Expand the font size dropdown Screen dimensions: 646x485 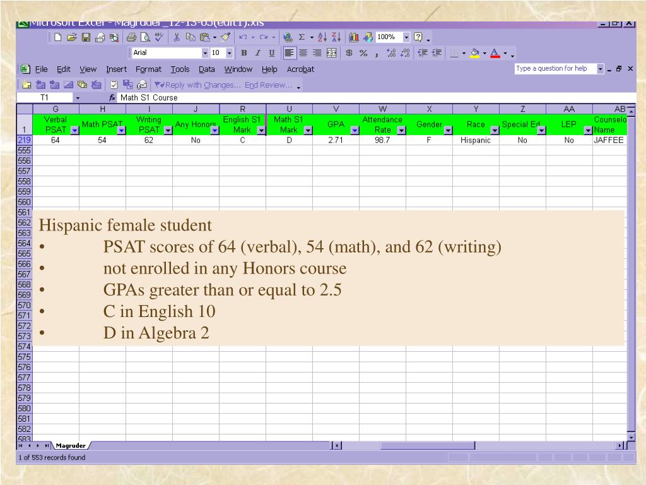point(230,53)
